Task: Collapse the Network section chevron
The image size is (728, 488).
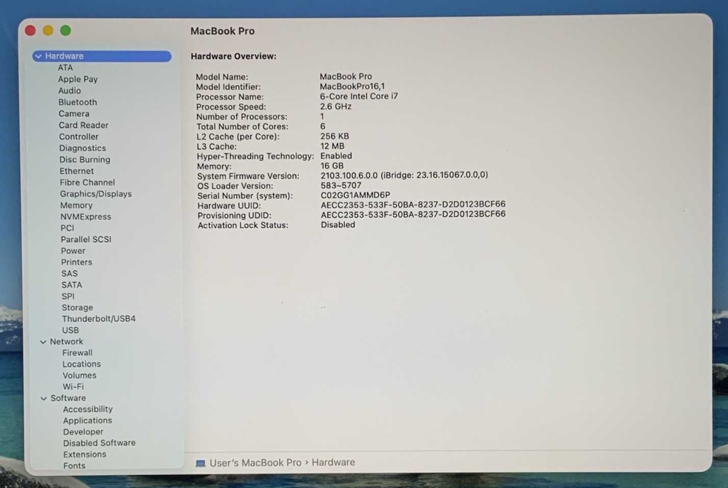Action: 43,342
